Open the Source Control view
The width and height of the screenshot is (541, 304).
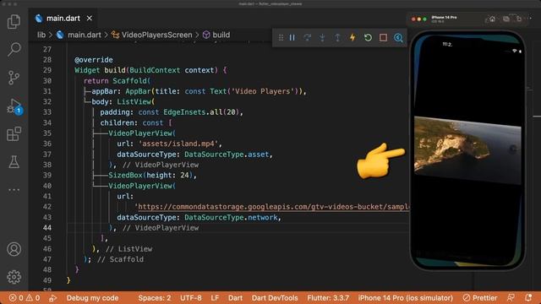pyautogui.click(x=14, y=78)
